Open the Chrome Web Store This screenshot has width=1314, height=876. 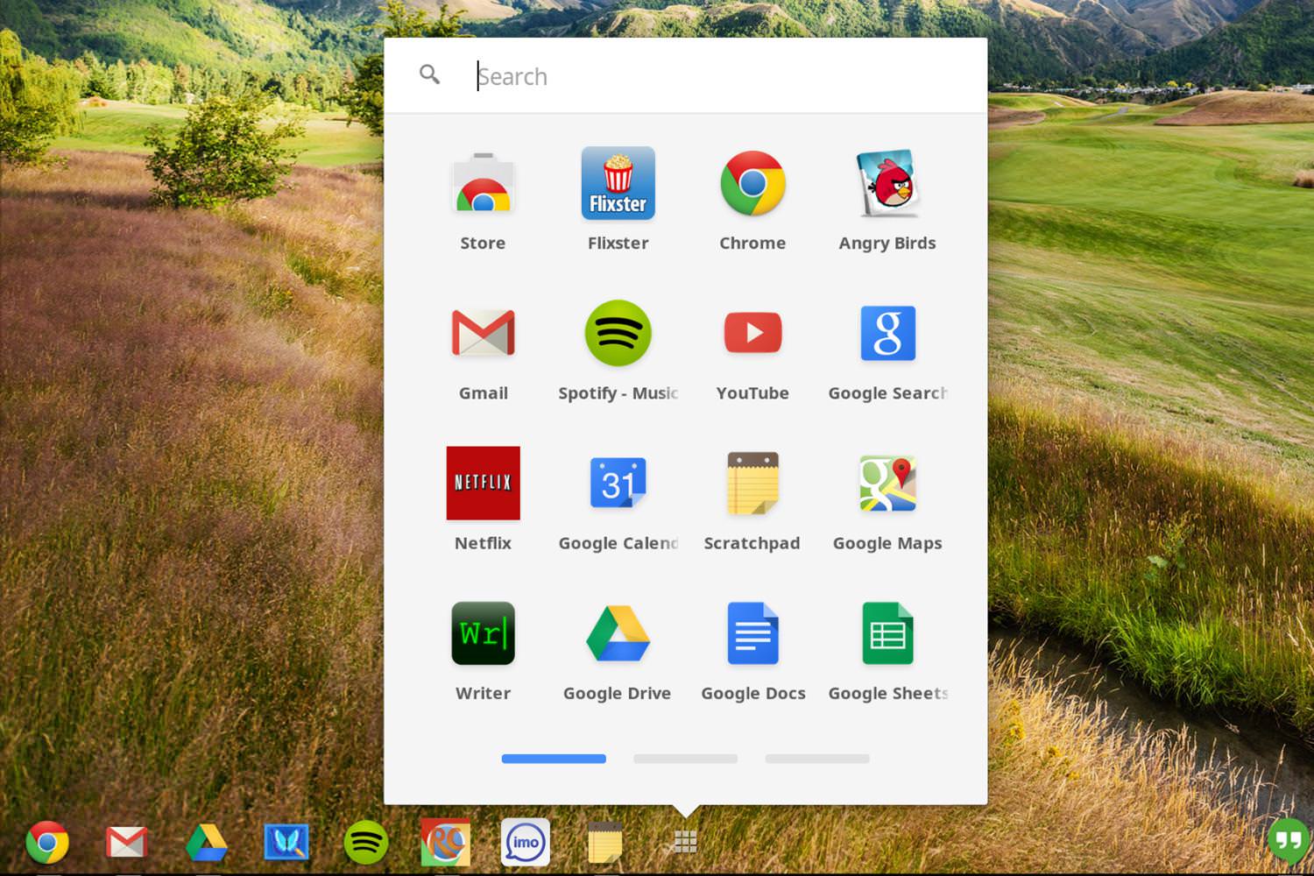click(x=483, y=183)
